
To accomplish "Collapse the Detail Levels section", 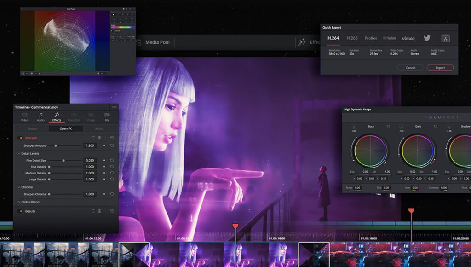I will 19,153.
